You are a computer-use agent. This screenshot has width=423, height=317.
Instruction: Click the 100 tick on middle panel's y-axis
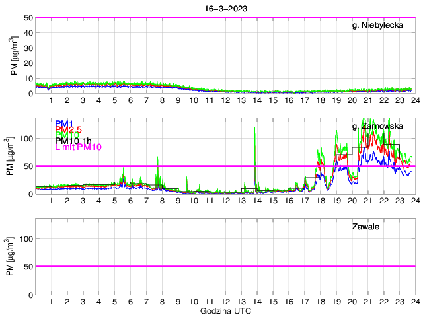click(x=26, y=139)
